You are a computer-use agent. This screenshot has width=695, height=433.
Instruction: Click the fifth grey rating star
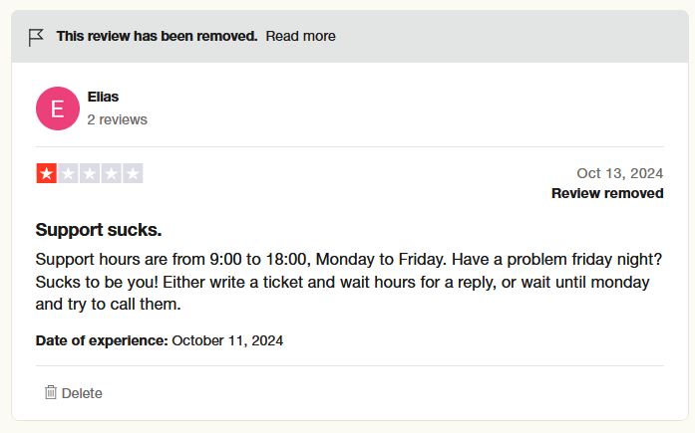pos(133,173)
